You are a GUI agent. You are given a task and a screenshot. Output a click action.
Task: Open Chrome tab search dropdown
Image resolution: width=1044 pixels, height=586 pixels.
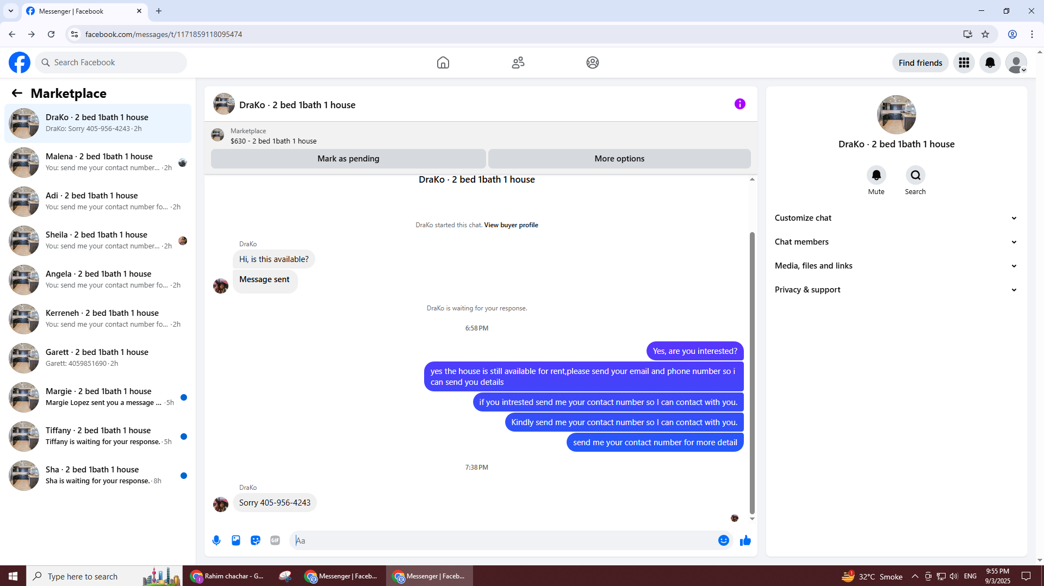pyautogui.click(x=11, y=11)
